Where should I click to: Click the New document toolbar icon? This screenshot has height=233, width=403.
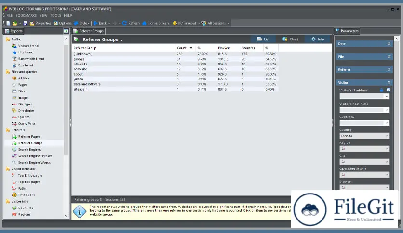(x=8, y=23)
